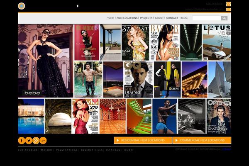The width and height of the screenshot is (249, 166).
Task: Open the Facebook social icon
Action: point(22,140)
